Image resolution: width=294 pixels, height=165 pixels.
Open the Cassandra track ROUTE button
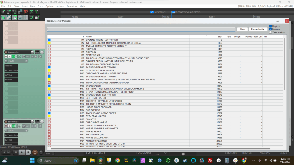[x=37, y=52]
